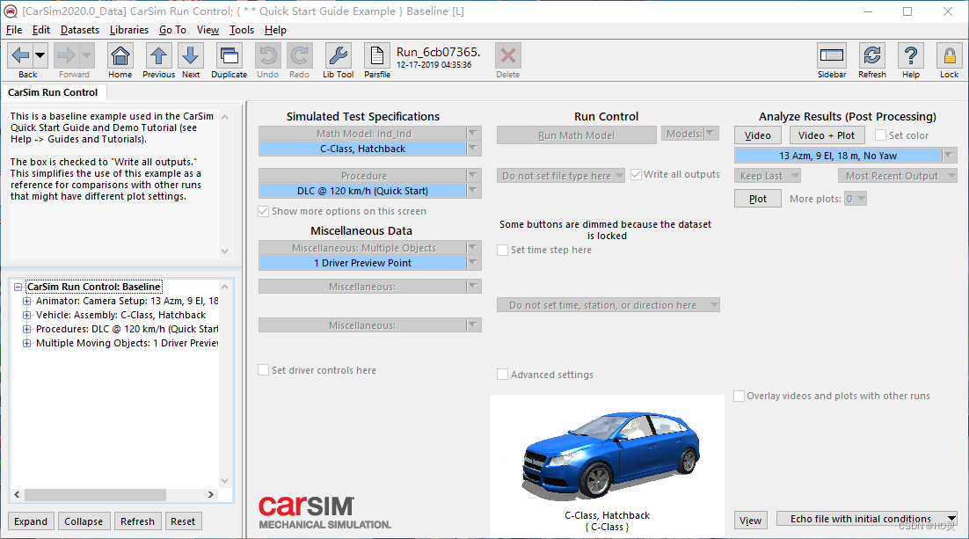Click the CarSim app icon in title bar
Viewport: 969px width, 539px height.
tap(11, 11)
